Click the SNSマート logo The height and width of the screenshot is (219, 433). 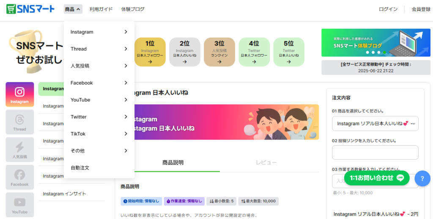(x=30, y=9)
